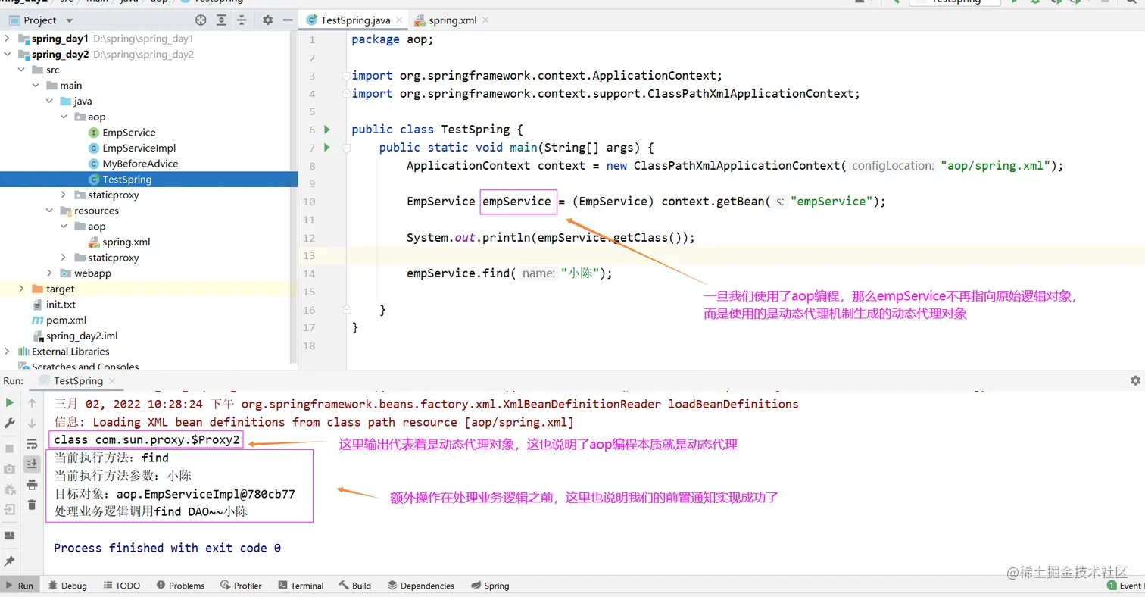The image size is (1145, 597).
Task: Select init.txt in project tree
Action: [61, 305]
